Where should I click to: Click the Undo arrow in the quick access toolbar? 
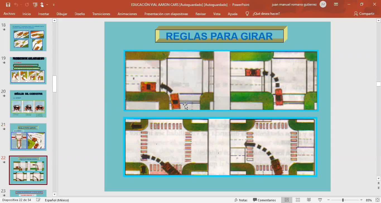pos(16,4)
